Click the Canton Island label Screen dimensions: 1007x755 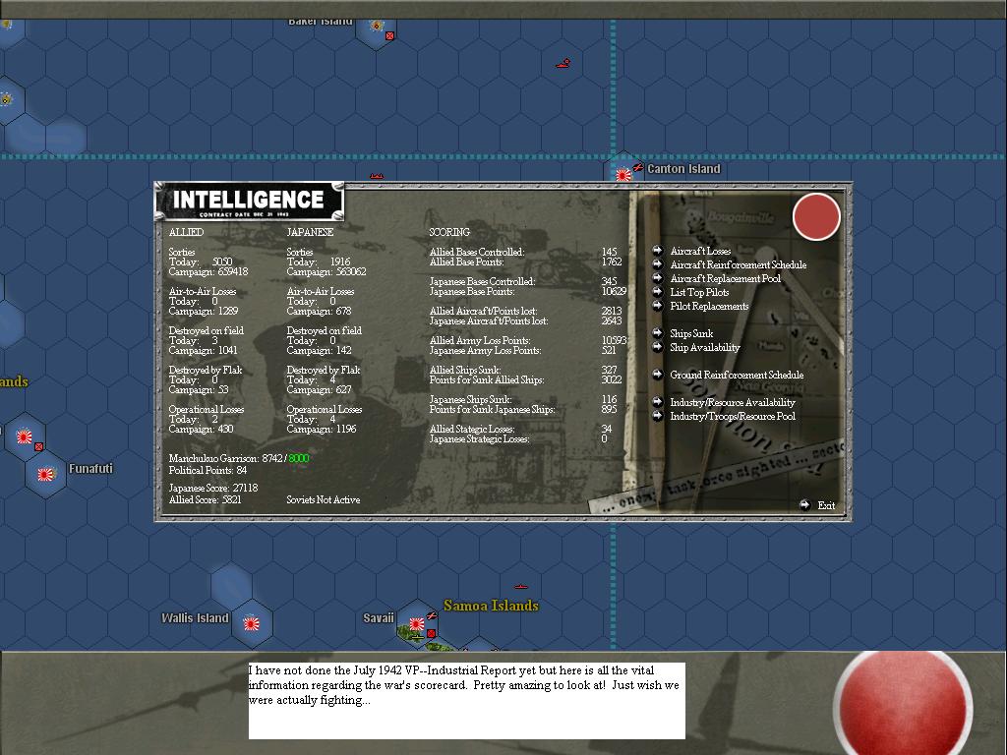point(683,169)
